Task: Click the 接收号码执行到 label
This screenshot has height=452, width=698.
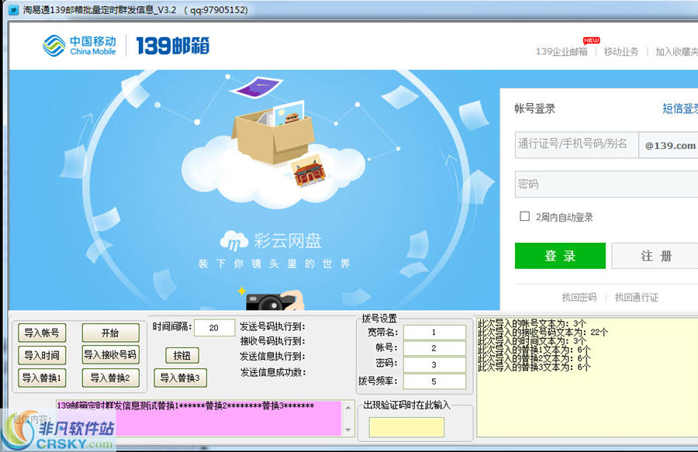Action: click(273, 341)
